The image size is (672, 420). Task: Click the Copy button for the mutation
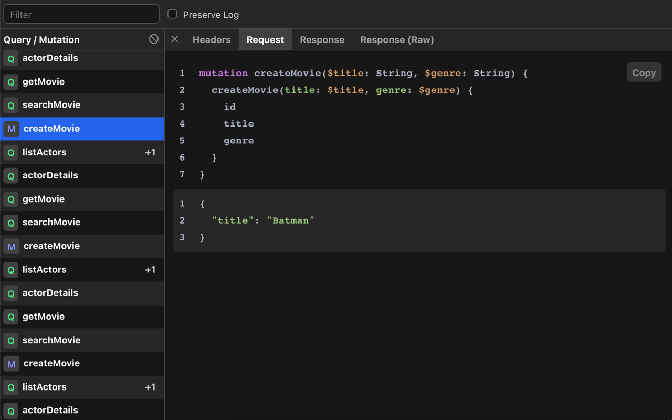(644, 72)
